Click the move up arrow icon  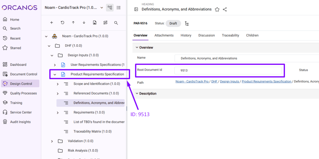pos(73,23)
